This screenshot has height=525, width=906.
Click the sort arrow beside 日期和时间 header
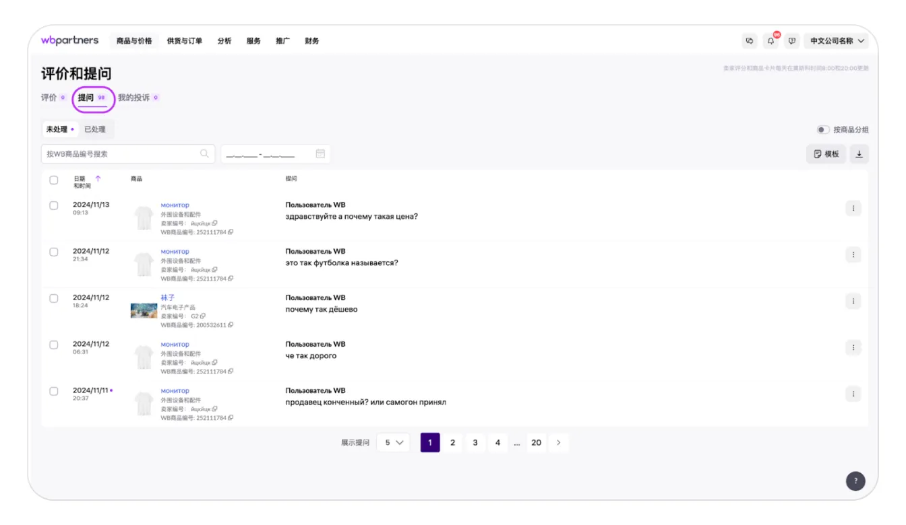98,178
